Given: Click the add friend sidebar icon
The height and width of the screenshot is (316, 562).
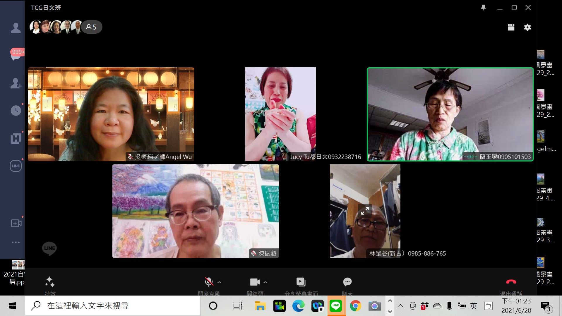Looking at the screenshot, I should click(16, 83).
